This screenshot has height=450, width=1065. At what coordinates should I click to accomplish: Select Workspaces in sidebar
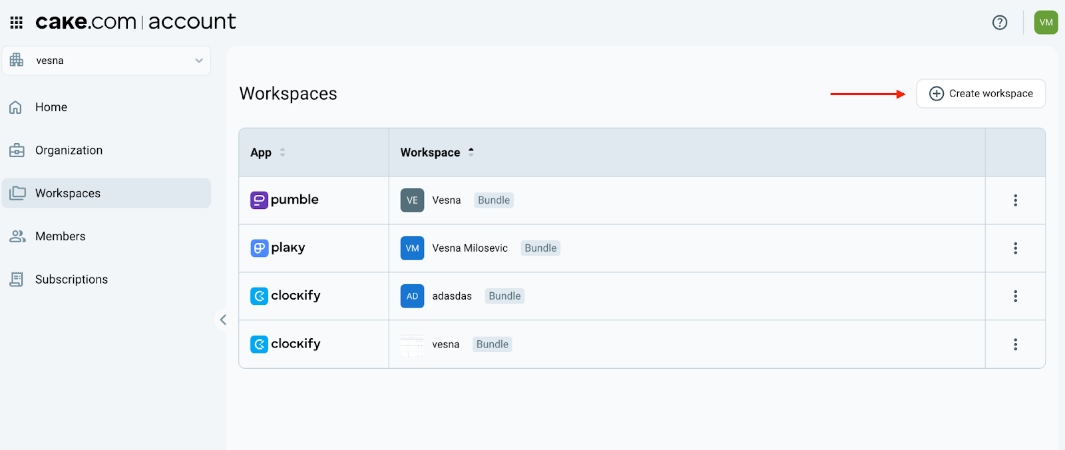pos(106,193)
